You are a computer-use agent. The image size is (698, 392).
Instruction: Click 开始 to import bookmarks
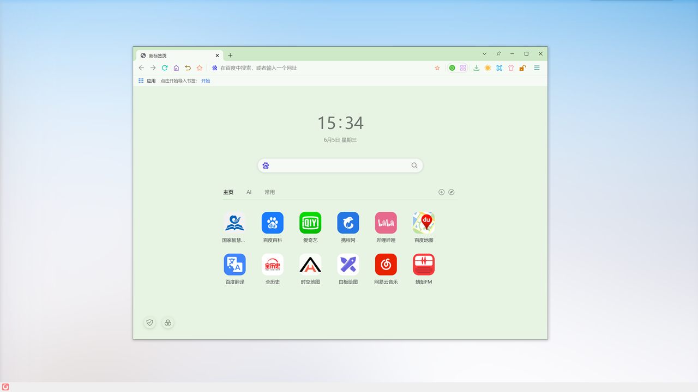[206, 81]
